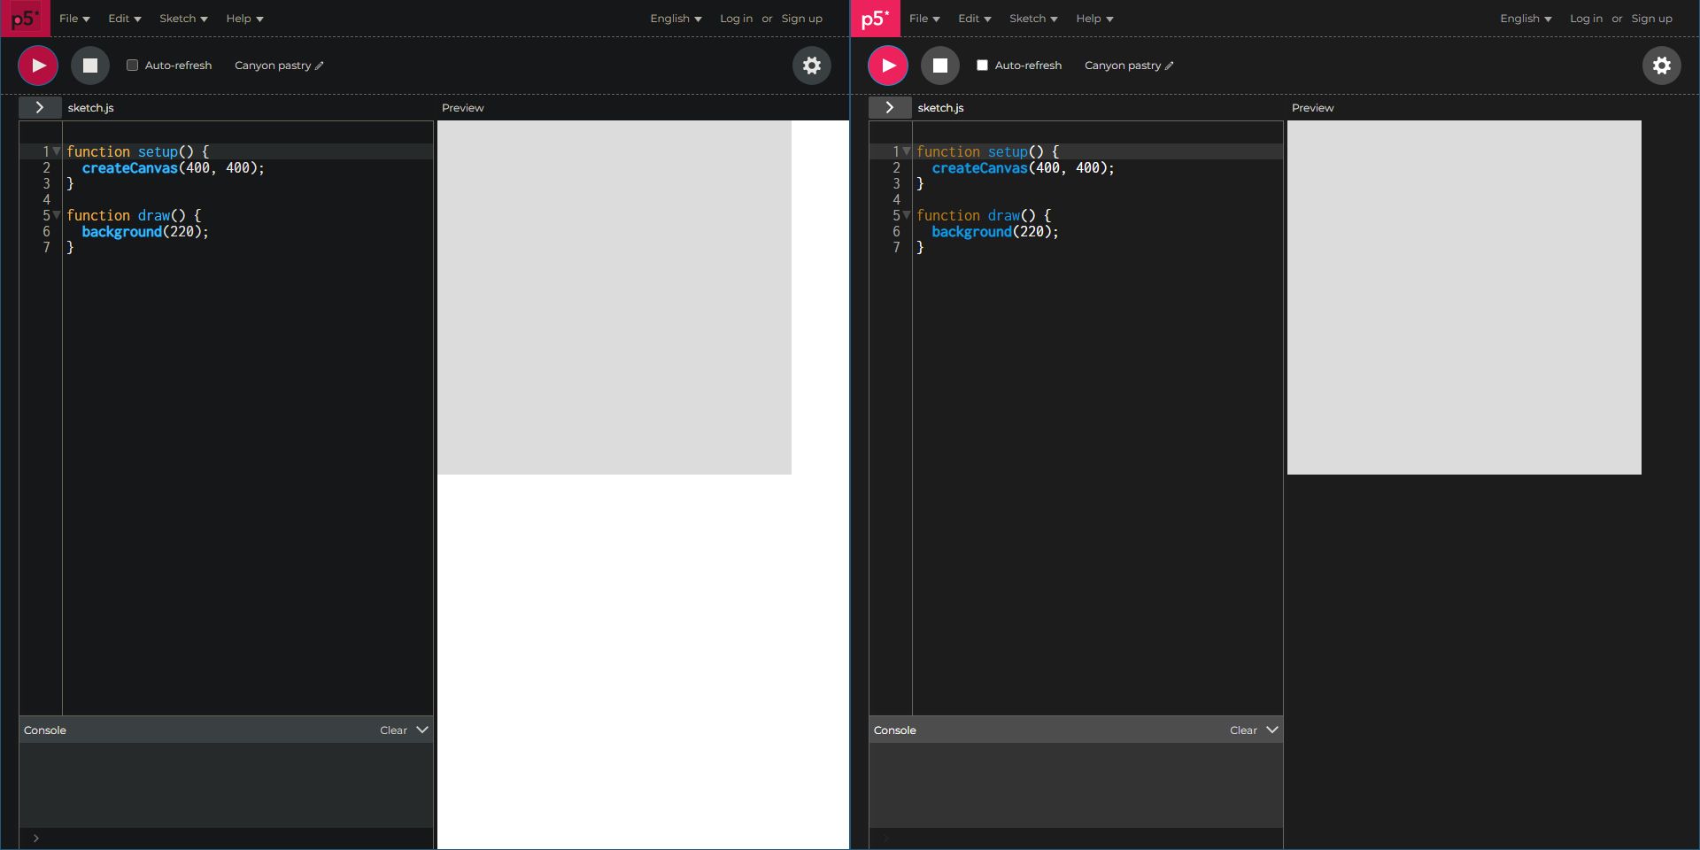
Task: Click the Sign up link on the right
Action: (1651, 18)
